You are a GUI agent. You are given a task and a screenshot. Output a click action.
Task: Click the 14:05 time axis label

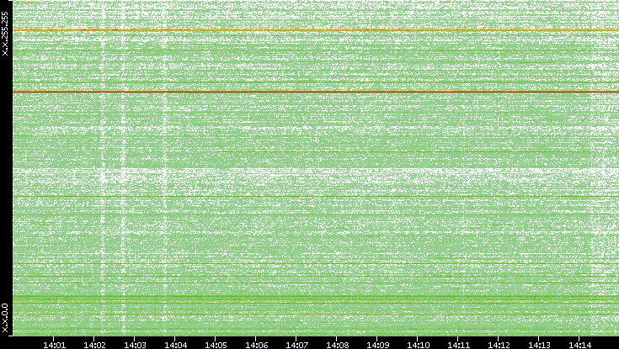(x=216, y=345)
